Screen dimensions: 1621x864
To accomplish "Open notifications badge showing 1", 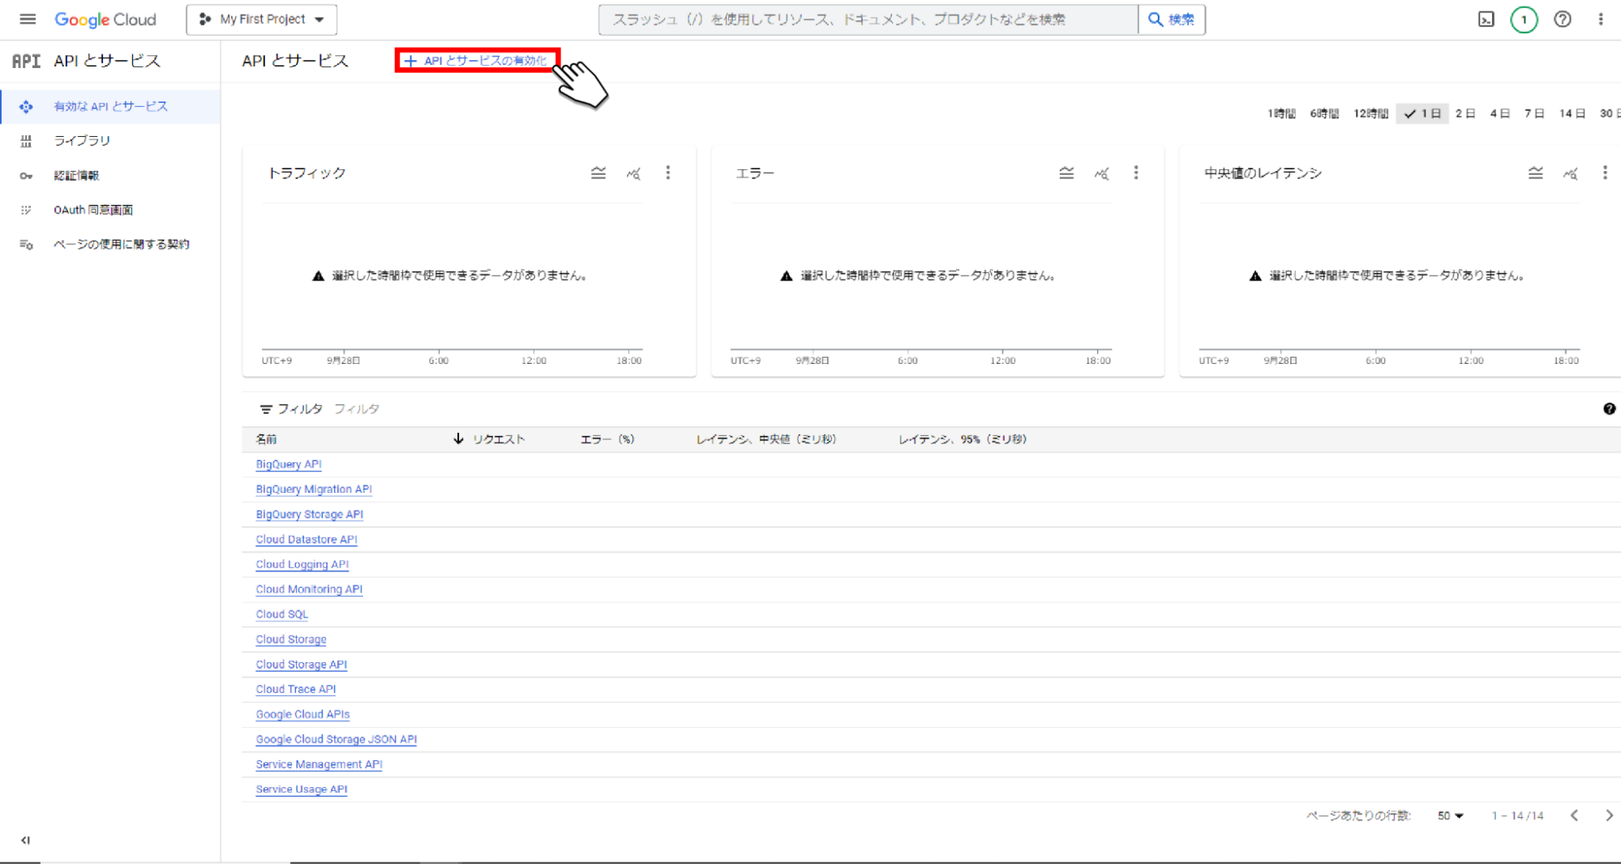I will click(x=1524, y=19).
